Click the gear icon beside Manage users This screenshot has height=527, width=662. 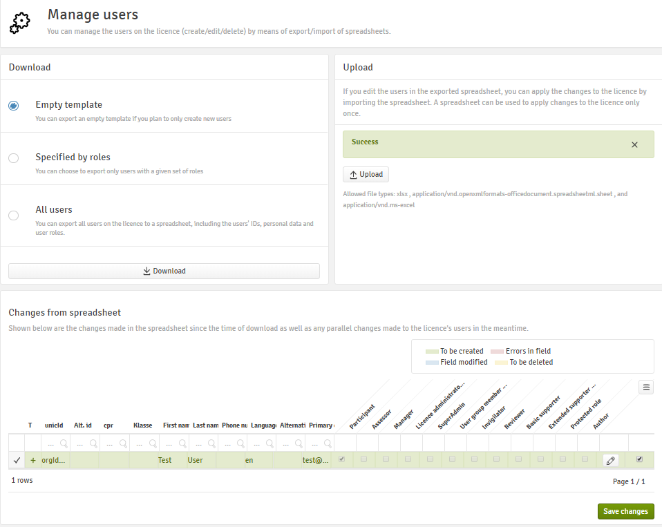click(20, 23)
